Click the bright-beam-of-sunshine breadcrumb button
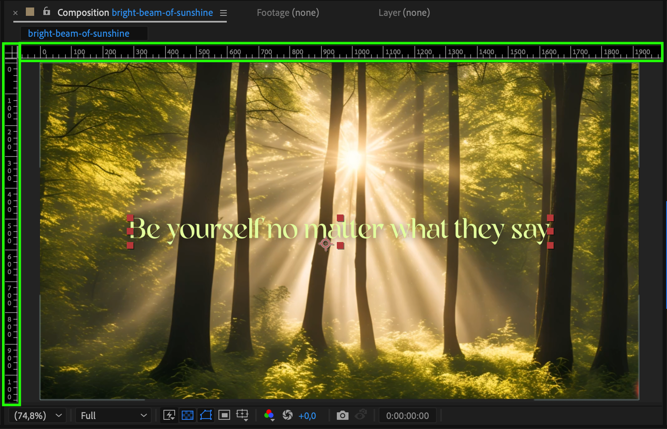The height and width of the screenshot is (429, 667). [79, 33]
